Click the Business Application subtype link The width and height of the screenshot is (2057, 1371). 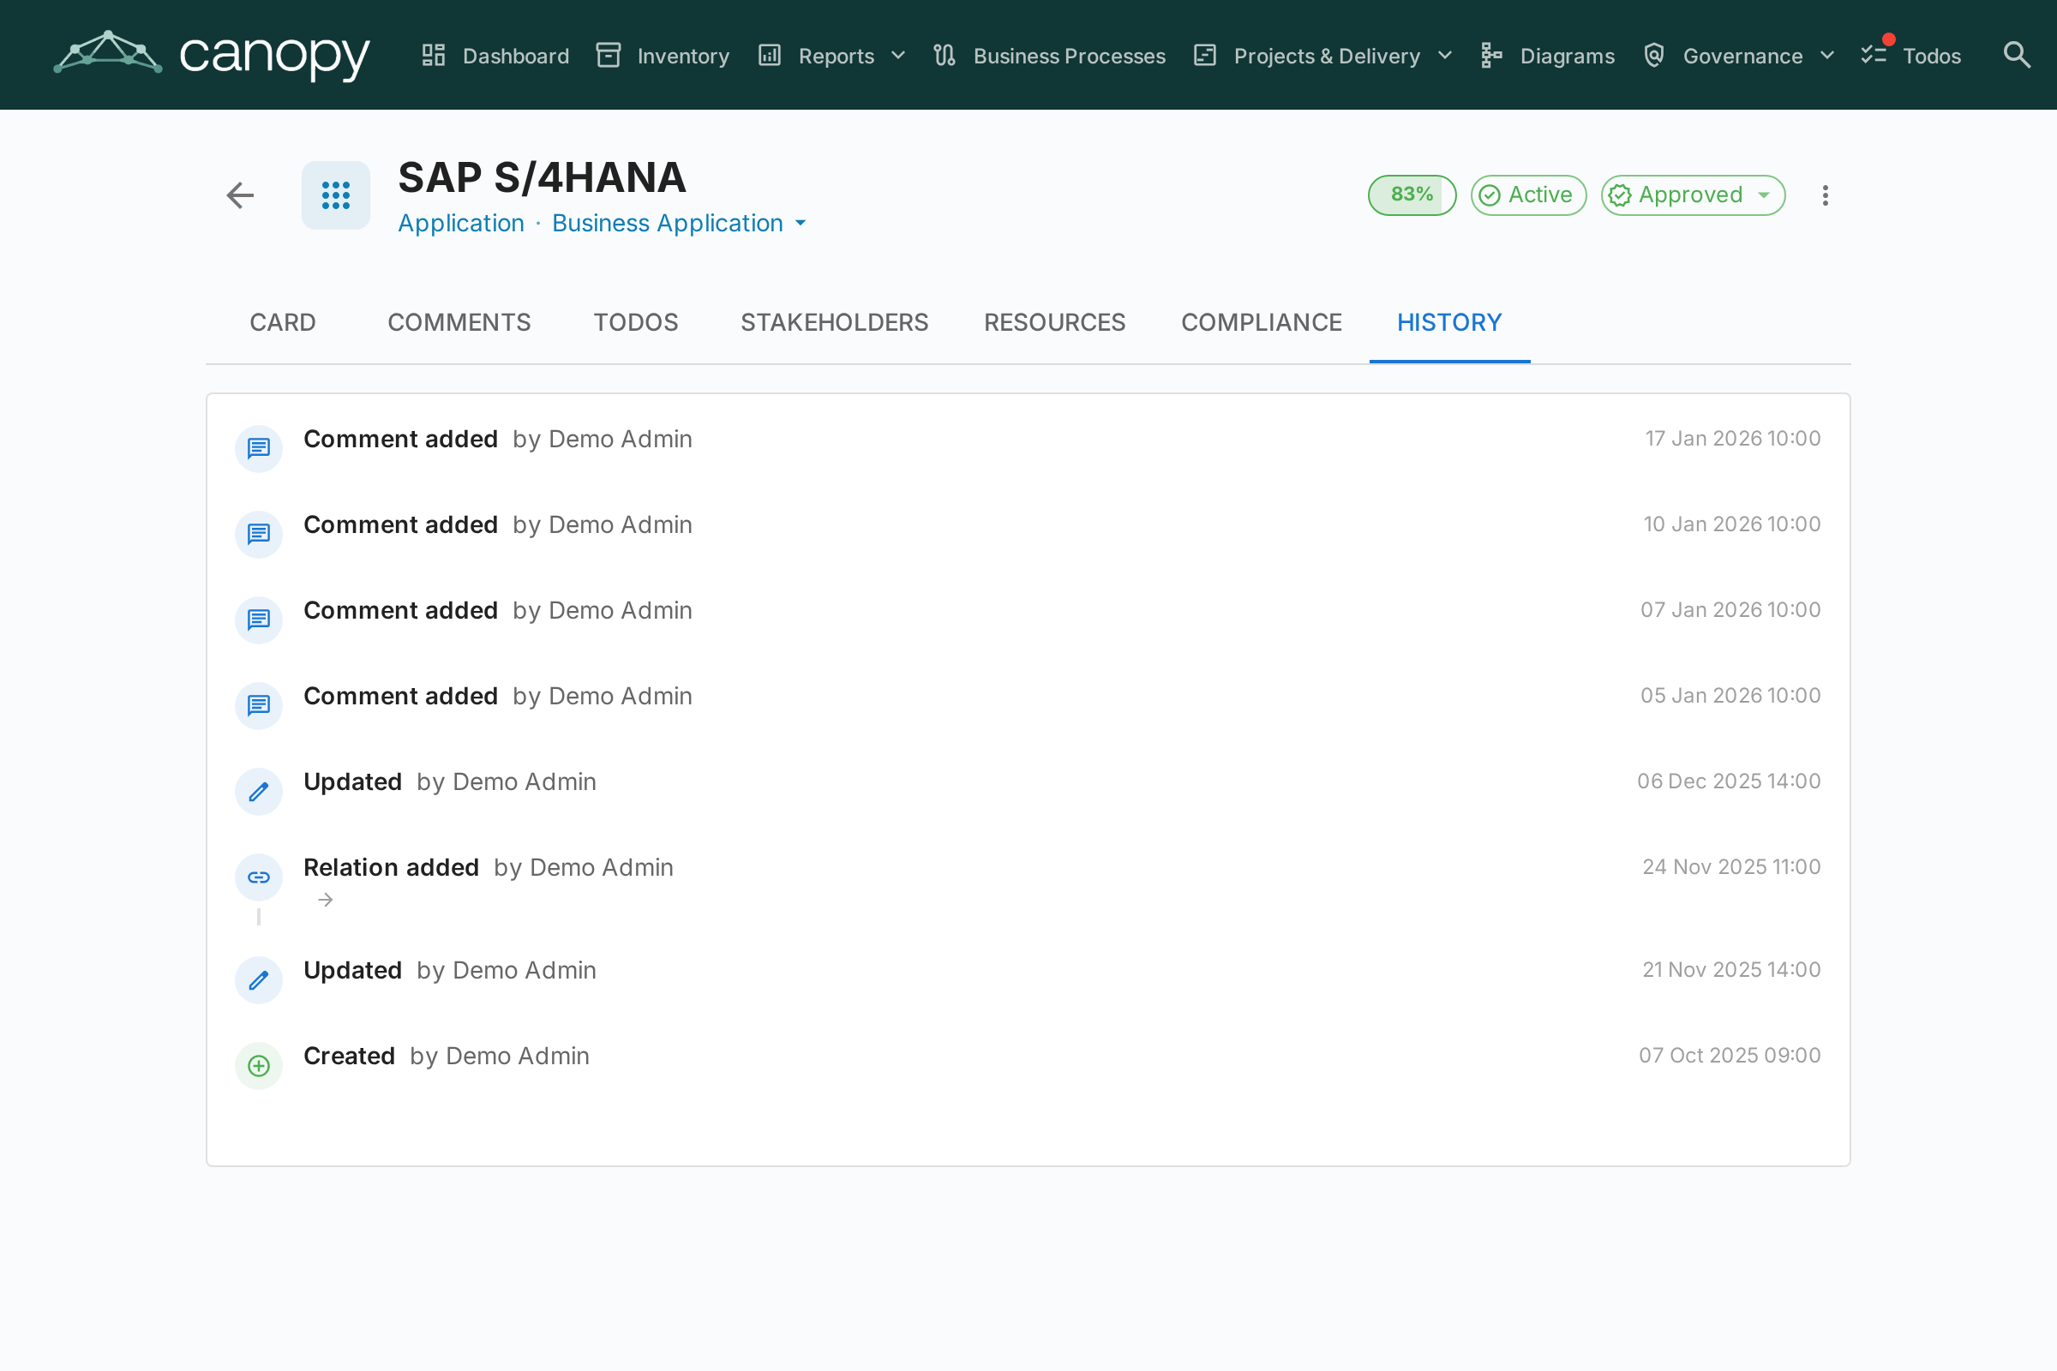coord(668,223)
